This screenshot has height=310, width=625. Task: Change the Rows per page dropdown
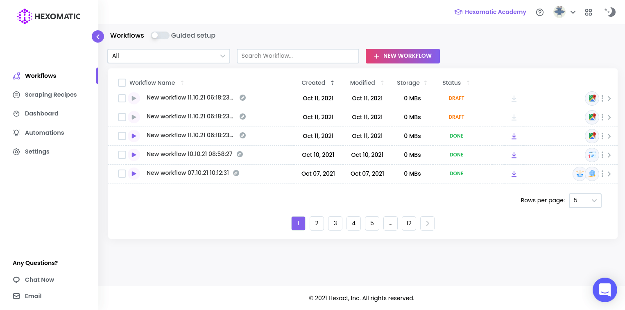tap(585, 201)
